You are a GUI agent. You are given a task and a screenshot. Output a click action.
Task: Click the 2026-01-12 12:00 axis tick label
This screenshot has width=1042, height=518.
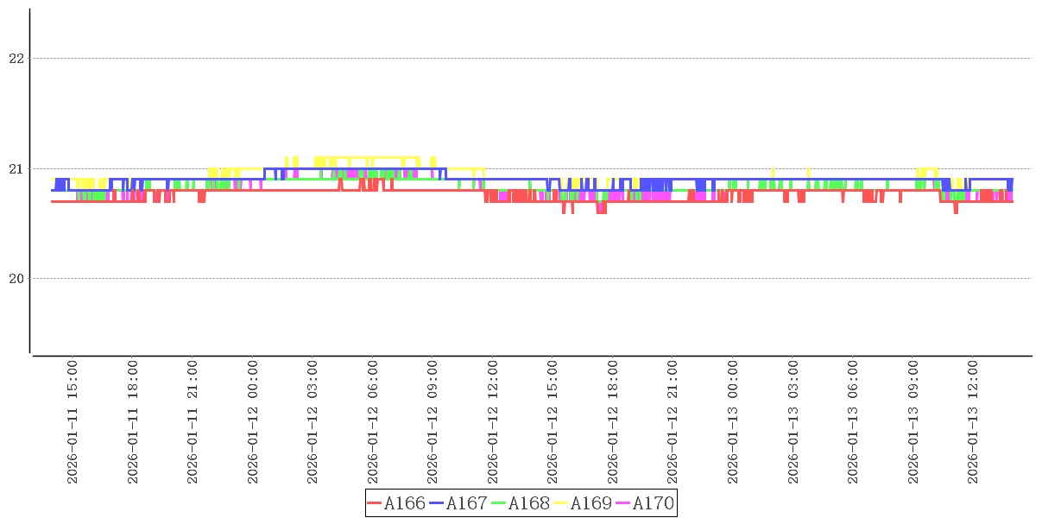(493, 422)
